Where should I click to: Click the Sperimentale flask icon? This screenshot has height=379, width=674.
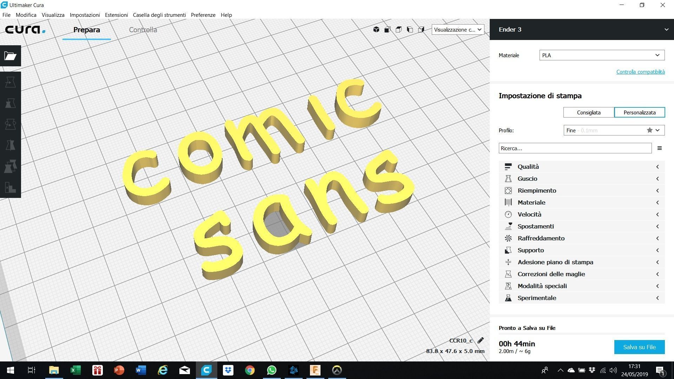click(508, 298)
